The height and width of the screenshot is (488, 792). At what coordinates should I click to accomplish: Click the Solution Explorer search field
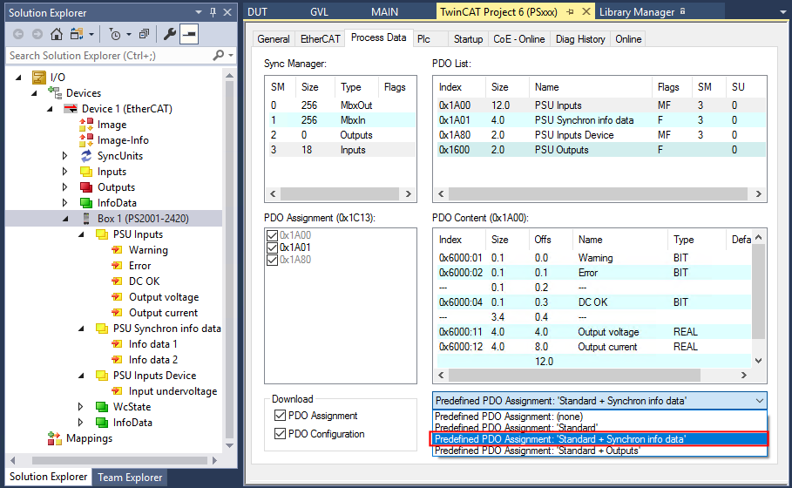(109, 55)
